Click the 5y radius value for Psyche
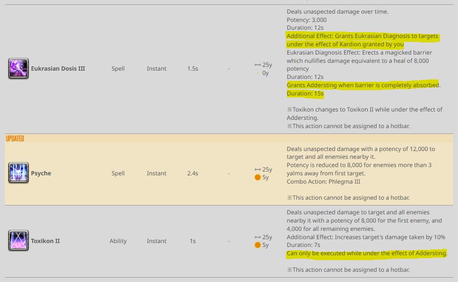458x282 pixels. [x=265, y=177]
